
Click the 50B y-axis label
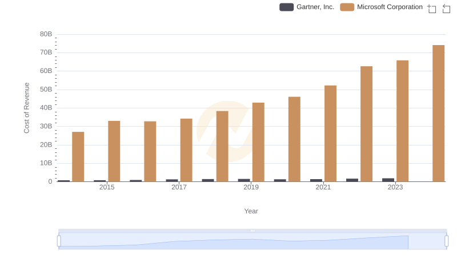point(46,90)
